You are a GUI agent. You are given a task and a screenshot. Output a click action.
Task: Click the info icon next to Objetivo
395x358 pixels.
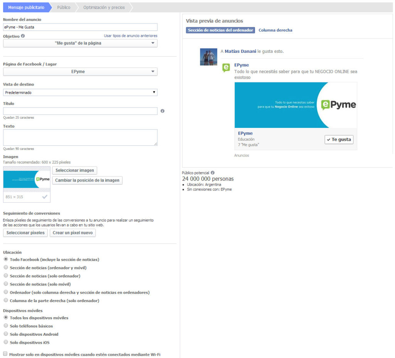tap(23, 36)
